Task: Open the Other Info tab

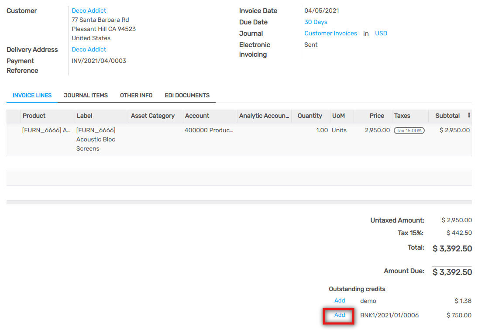Action: pos(136,95)
